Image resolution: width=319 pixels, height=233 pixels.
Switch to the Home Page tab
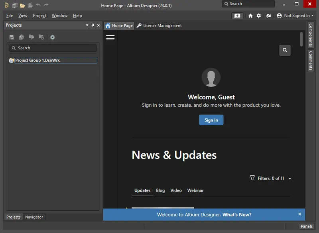pyautogui.click(x=119, y=25)
